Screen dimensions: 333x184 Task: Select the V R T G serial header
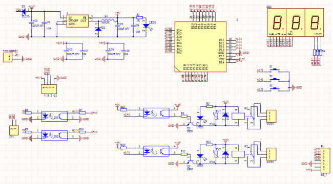click(49, 89)
